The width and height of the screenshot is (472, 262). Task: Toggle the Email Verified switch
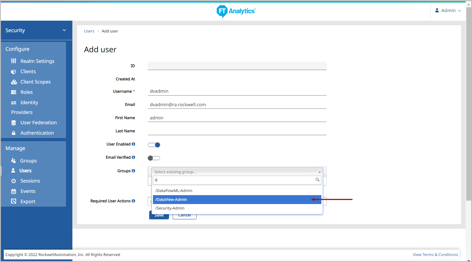tap(154, 158)
